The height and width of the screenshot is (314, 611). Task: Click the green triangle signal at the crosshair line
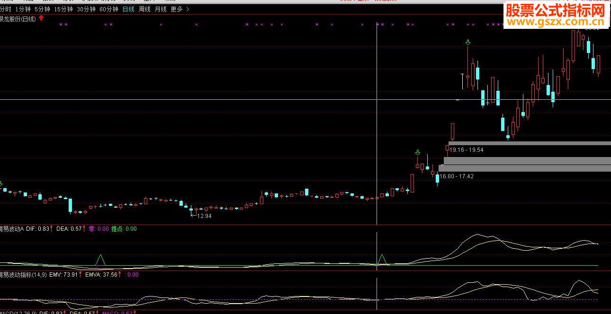click(382, 260)
